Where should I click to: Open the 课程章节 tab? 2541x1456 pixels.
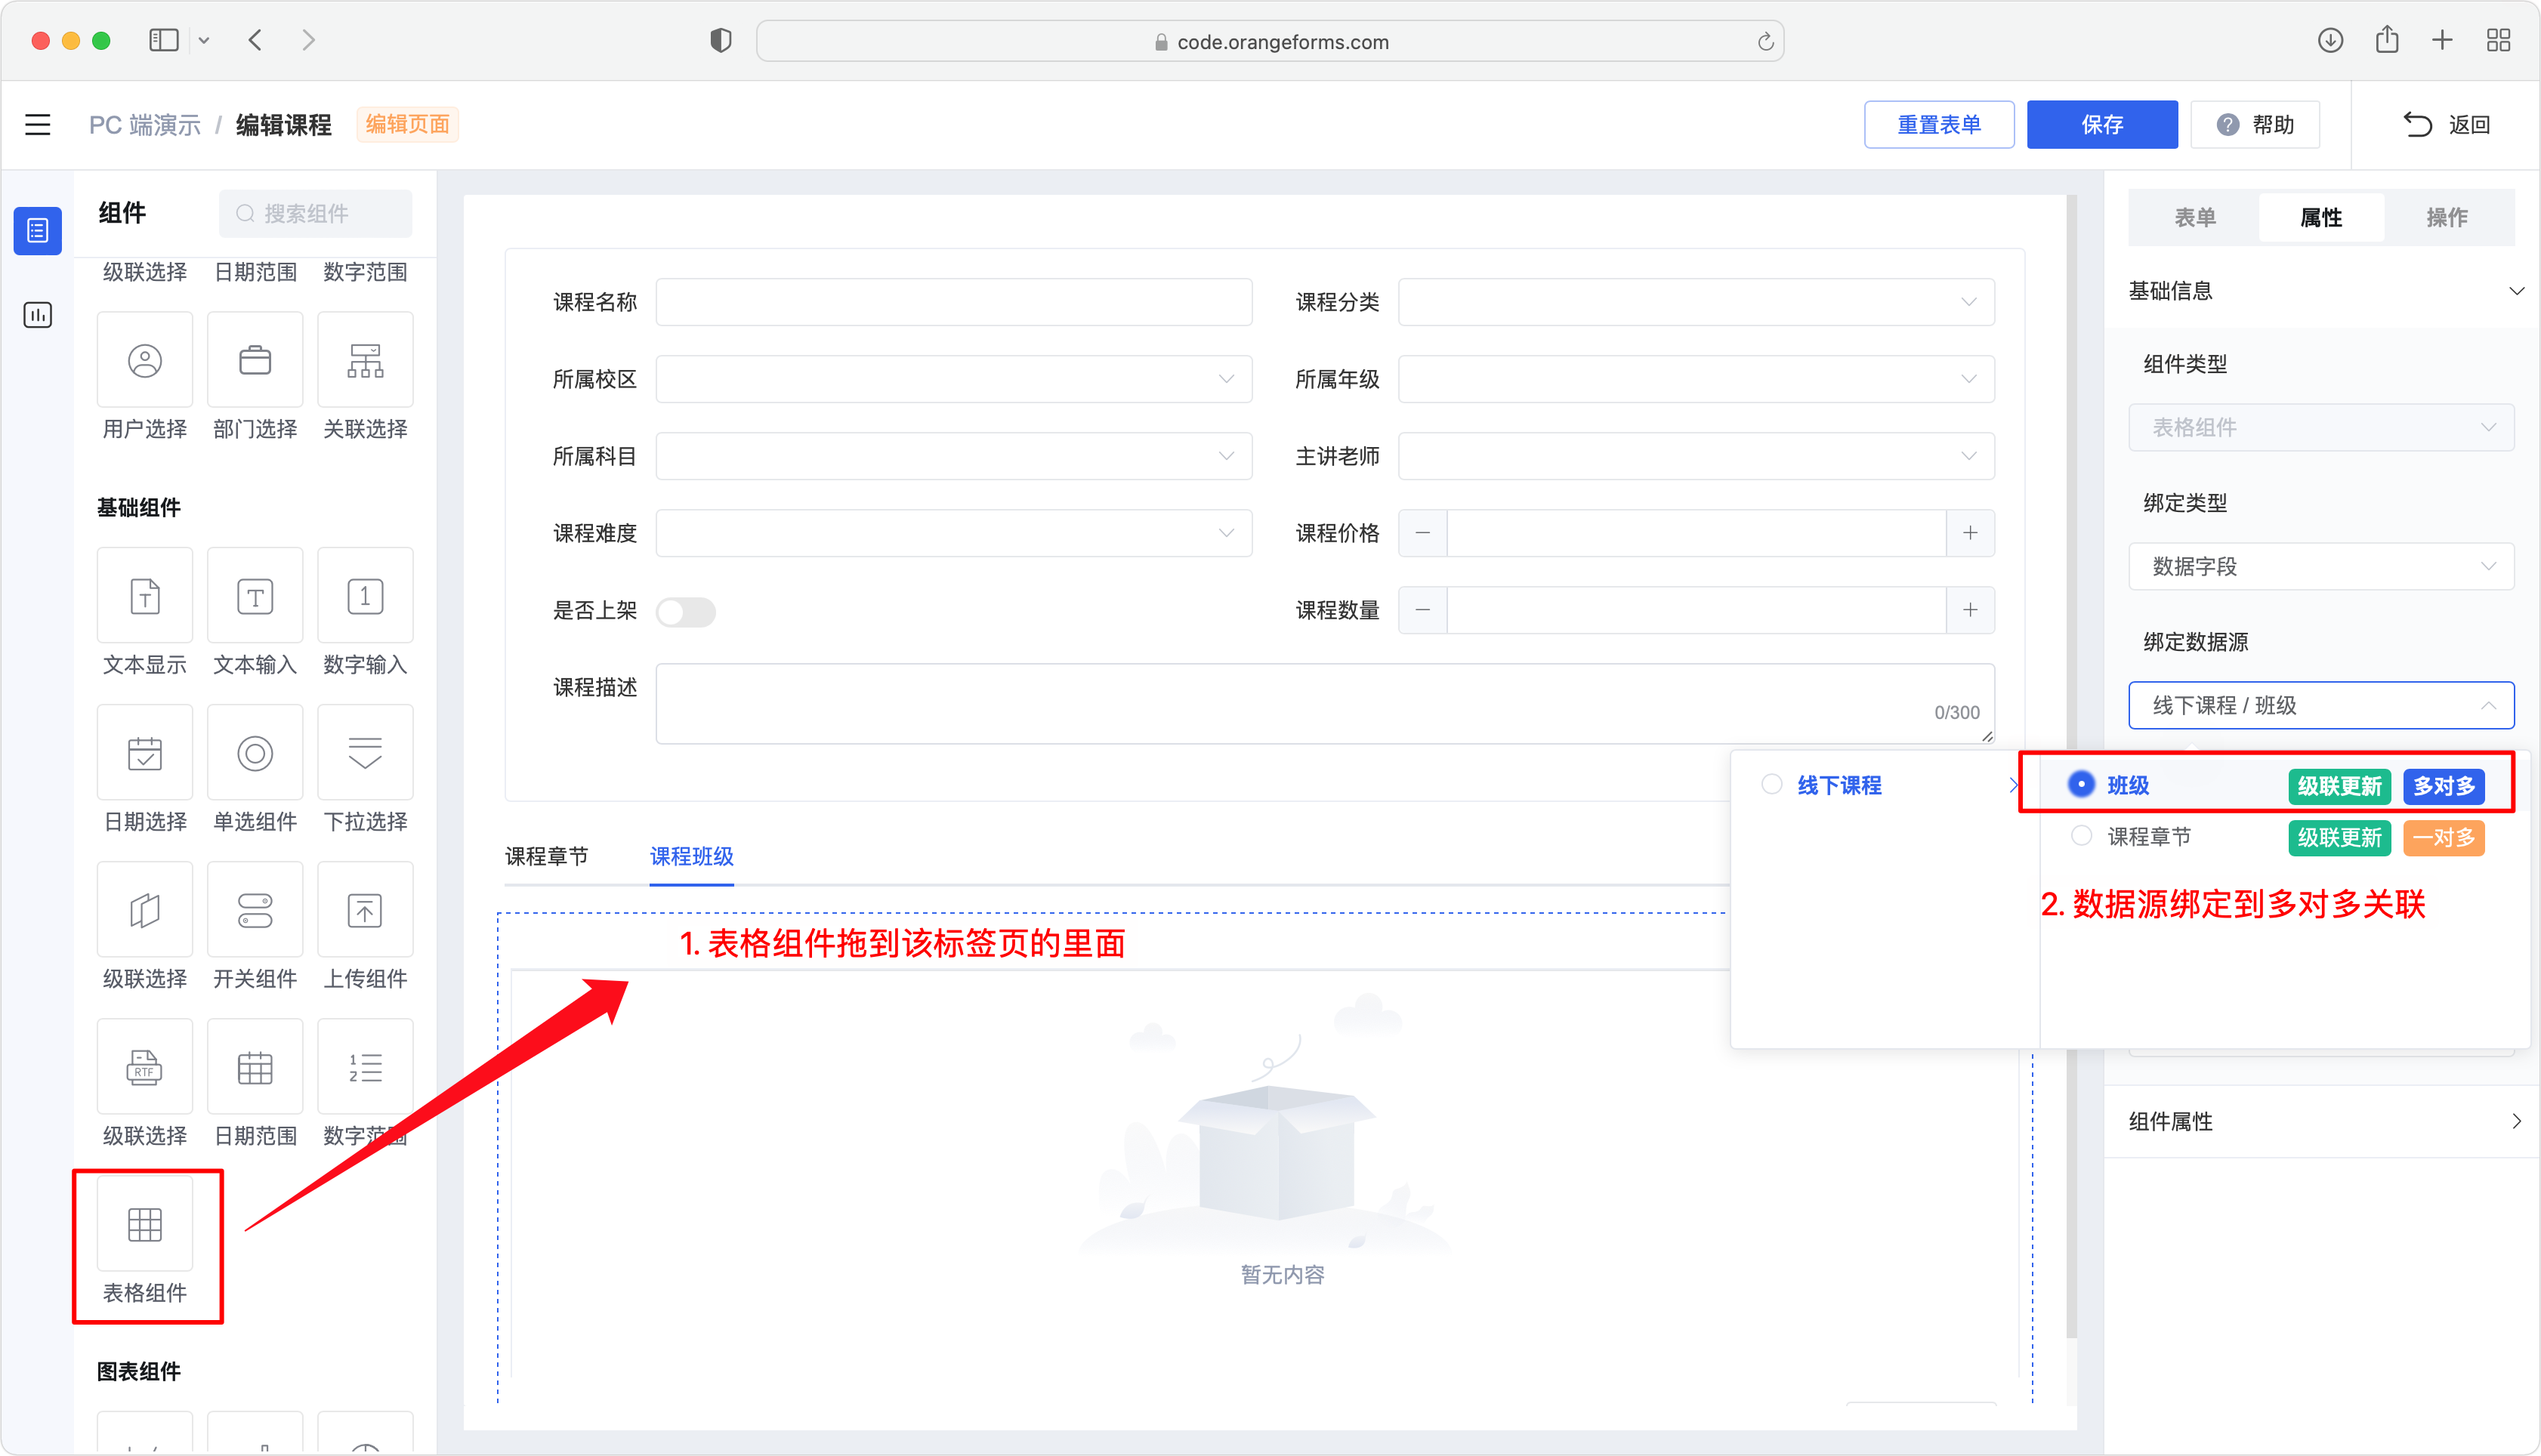tap(547, 856)
